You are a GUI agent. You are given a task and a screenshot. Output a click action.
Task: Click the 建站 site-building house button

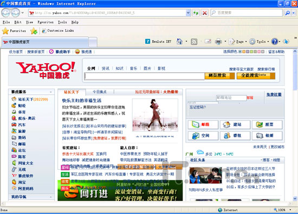tap(235, 124)
